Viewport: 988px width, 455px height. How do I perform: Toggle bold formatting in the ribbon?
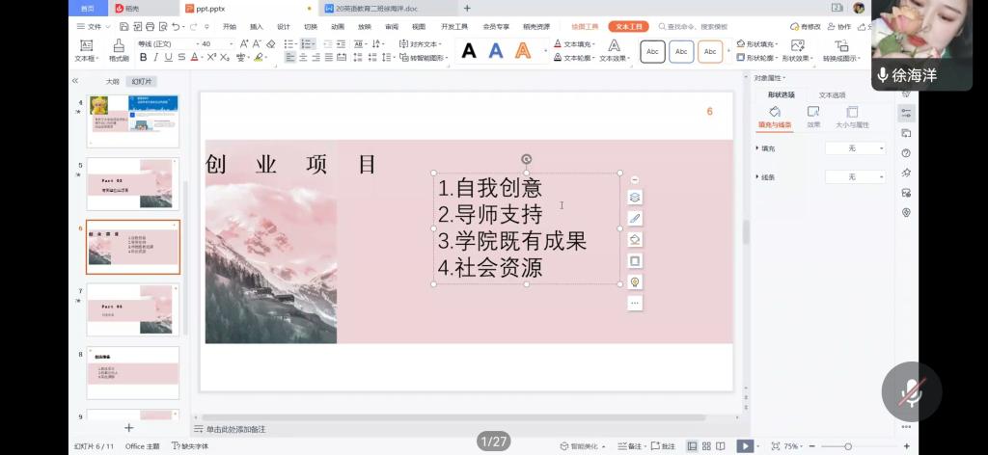tap(144, 58)
